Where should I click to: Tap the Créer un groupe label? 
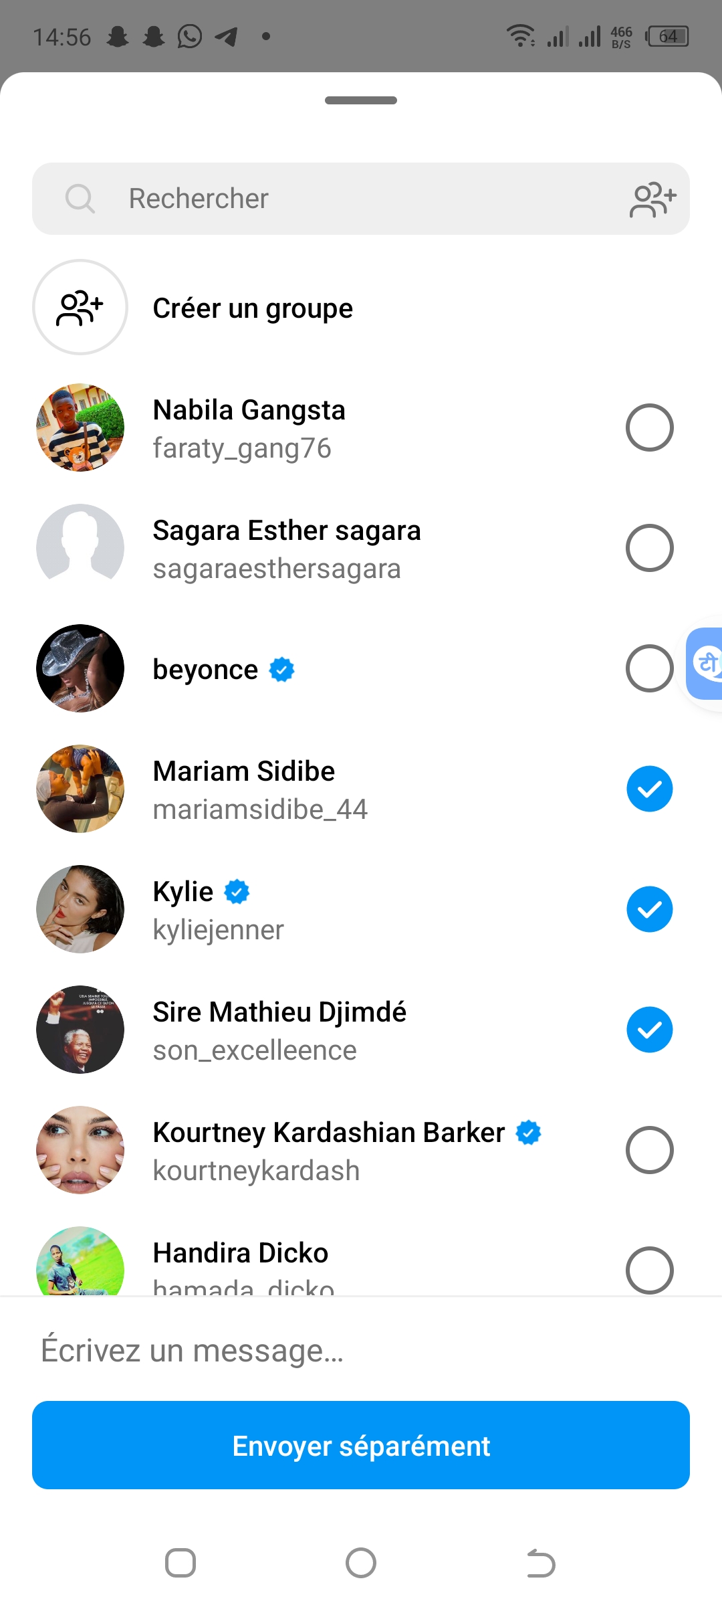click(253, 308)
